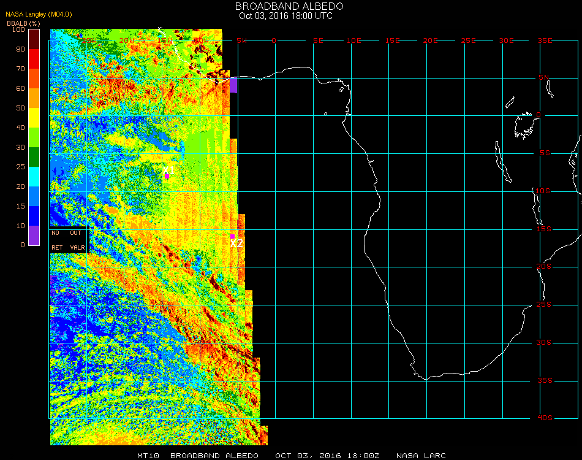Click the 10E longitude label
This screenshot has width=582, height=460.
point(353,40)
